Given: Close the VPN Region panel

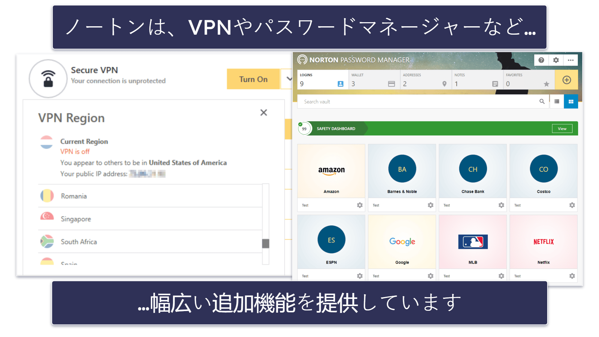Looking at the screenshot, I should click(x=264, y=113).
